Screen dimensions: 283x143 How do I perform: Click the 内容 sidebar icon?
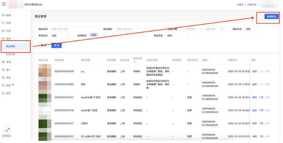[3, 31]
